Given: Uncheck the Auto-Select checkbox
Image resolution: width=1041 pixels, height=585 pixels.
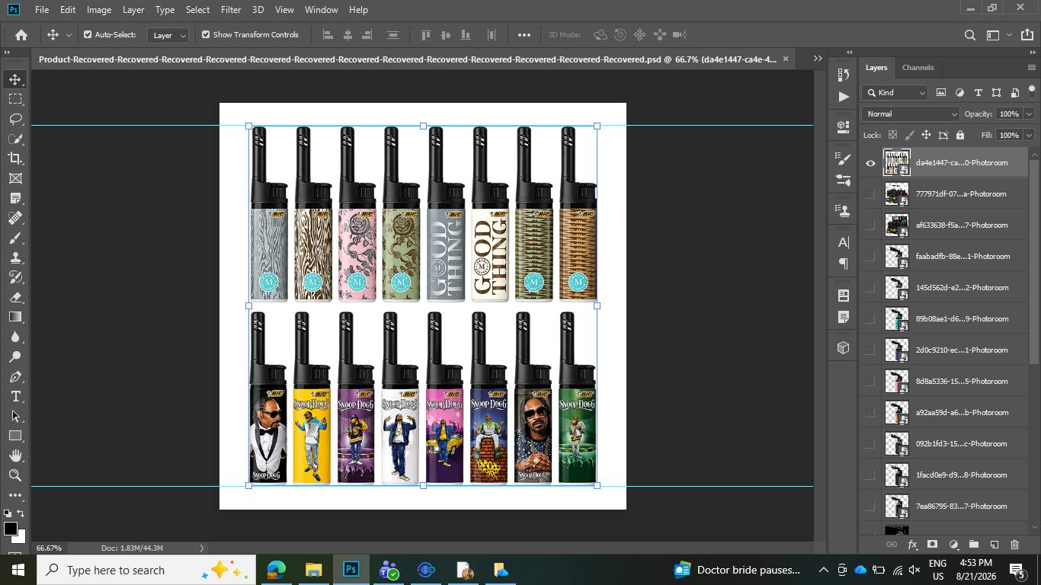Looking at the screenshot, I should pyautogui.click(x=88, y=34).
